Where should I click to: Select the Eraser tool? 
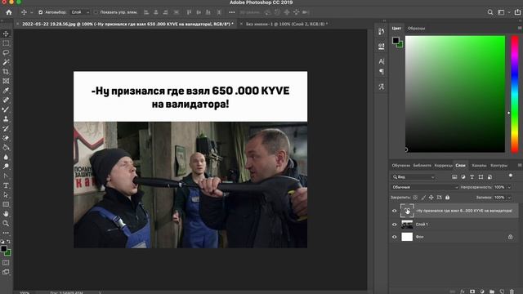[6, 138]
